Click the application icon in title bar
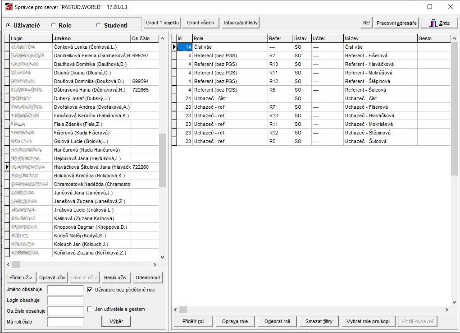 coord(7,7)
